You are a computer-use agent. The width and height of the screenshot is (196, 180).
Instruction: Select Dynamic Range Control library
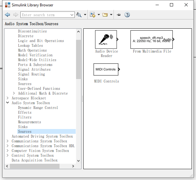(38, 108)
